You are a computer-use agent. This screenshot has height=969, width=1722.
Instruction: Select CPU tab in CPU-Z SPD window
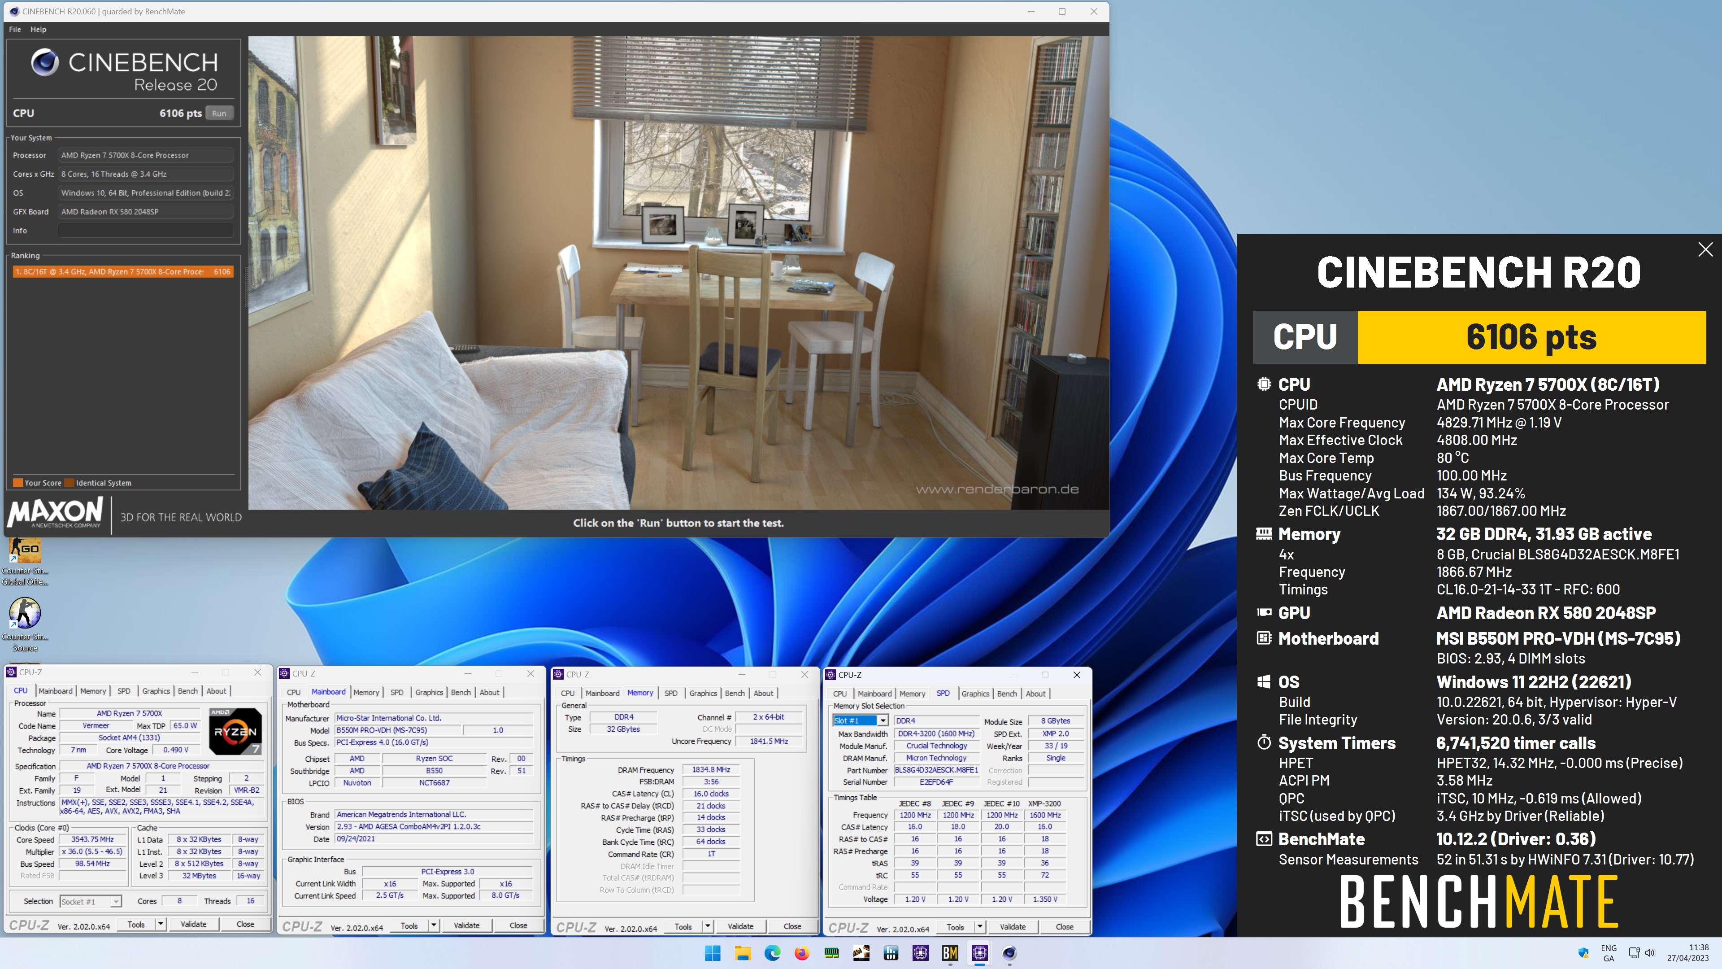839,694
